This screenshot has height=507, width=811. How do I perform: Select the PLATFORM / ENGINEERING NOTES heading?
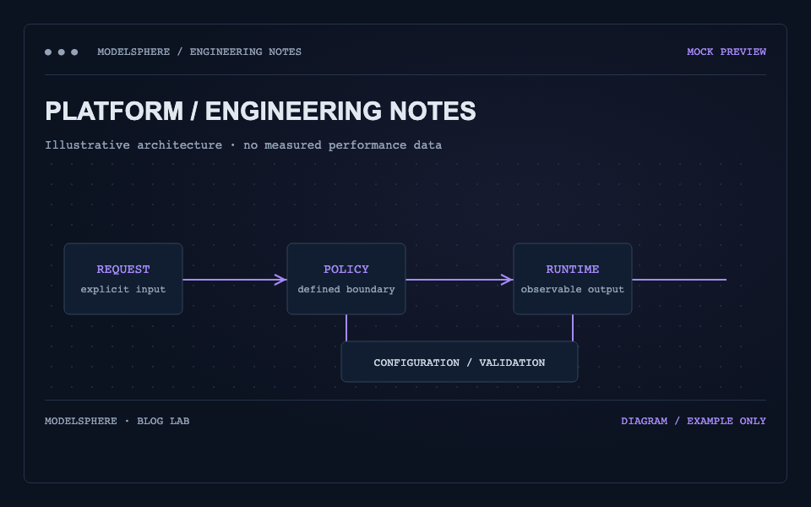tap(260, 111)
